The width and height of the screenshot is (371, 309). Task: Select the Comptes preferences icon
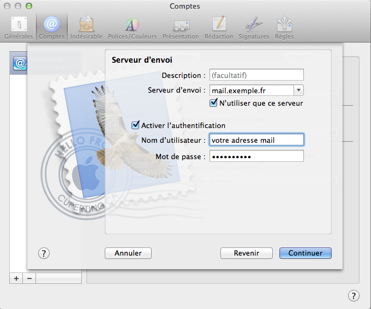52,28
